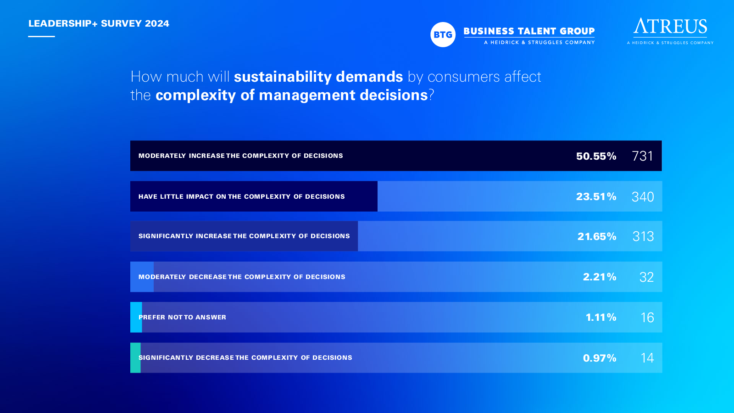
Task: Click the Heidrick & Struggles tagline under Atreus
Action: tap(670, 43)
